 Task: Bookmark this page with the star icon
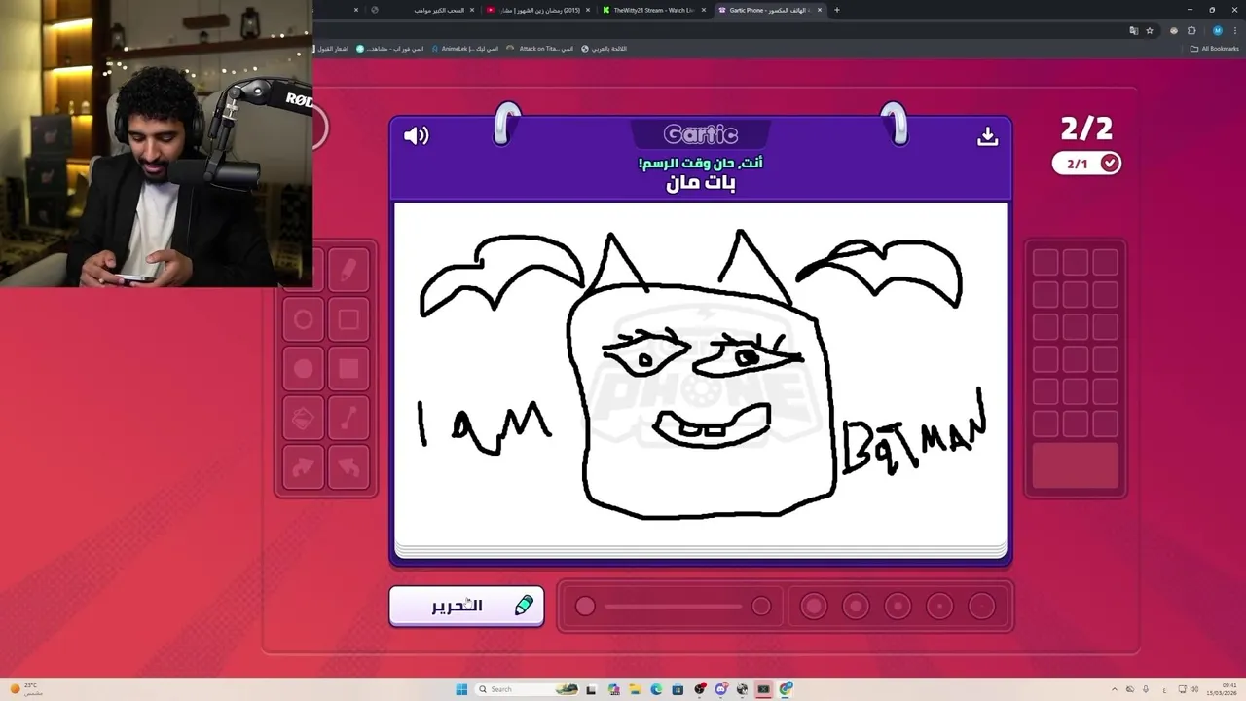click(1150, 30)
